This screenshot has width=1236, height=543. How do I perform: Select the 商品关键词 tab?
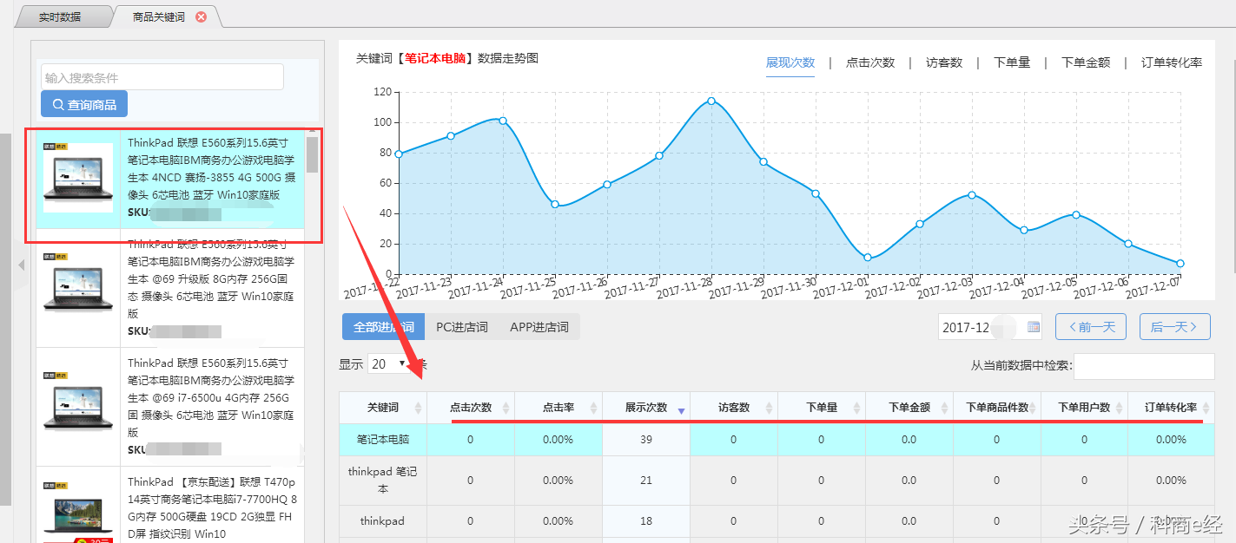coord(159,16)
